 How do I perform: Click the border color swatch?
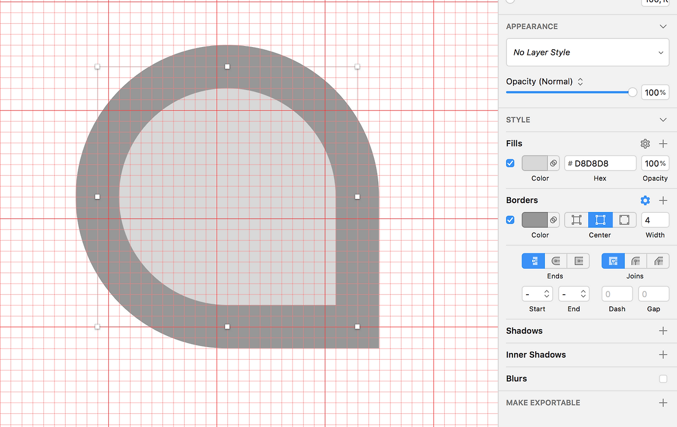click(x=535, y=220)
